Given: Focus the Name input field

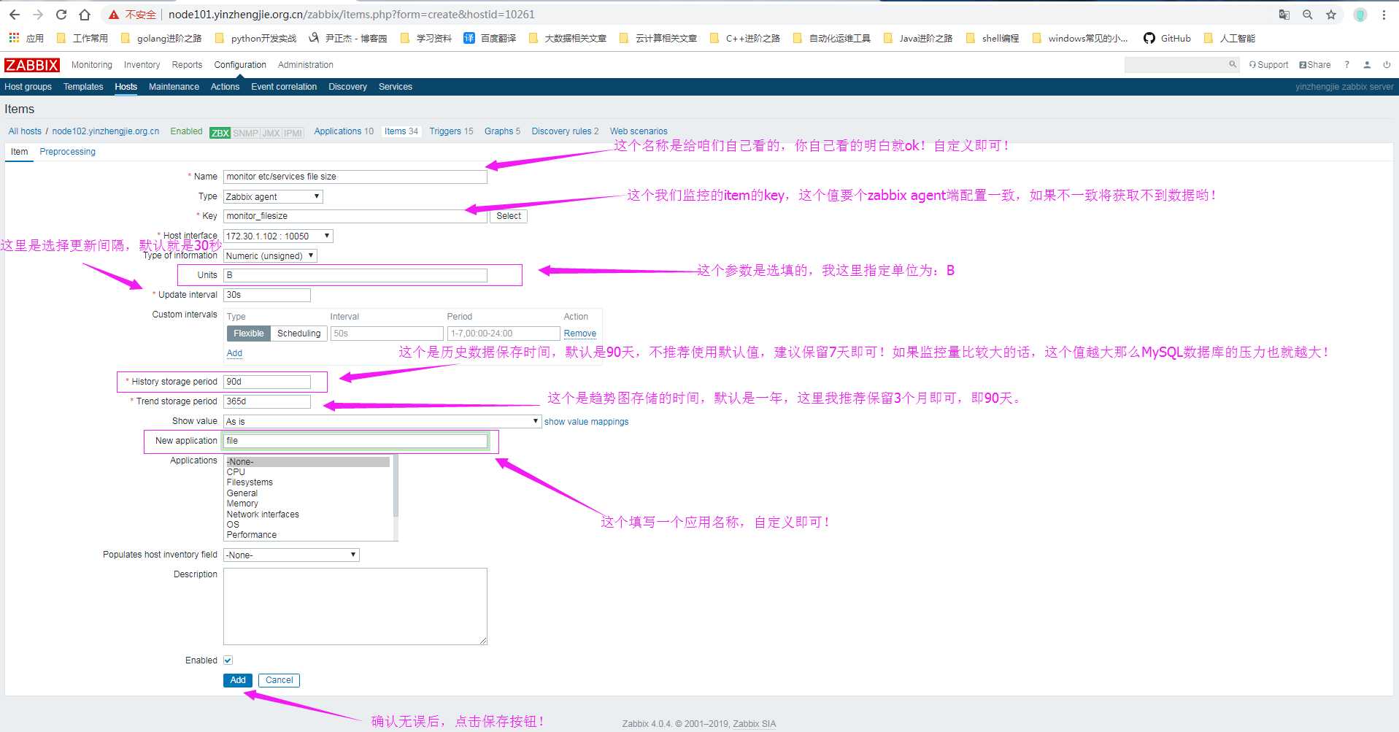Looking at the screenshot, I should click(355, 177).
